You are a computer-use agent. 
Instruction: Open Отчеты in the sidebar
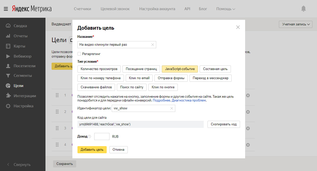[20, 36]
